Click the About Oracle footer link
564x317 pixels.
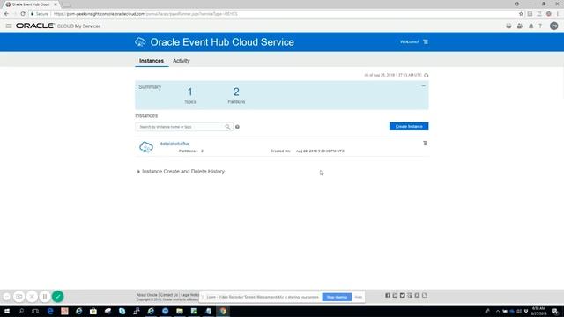point(147,295)
